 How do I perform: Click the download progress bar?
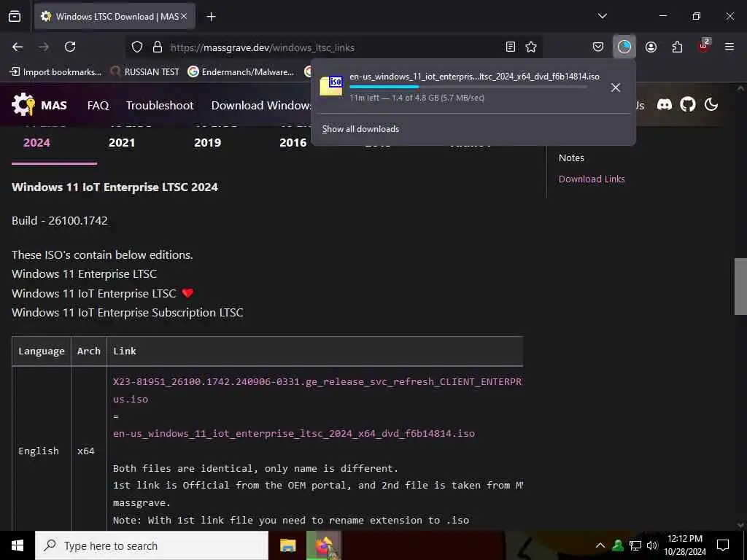pos(468,87)
